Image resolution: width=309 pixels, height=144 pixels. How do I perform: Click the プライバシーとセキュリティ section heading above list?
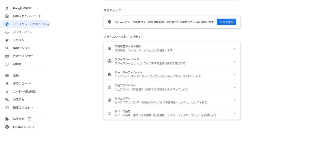[122, 37]
